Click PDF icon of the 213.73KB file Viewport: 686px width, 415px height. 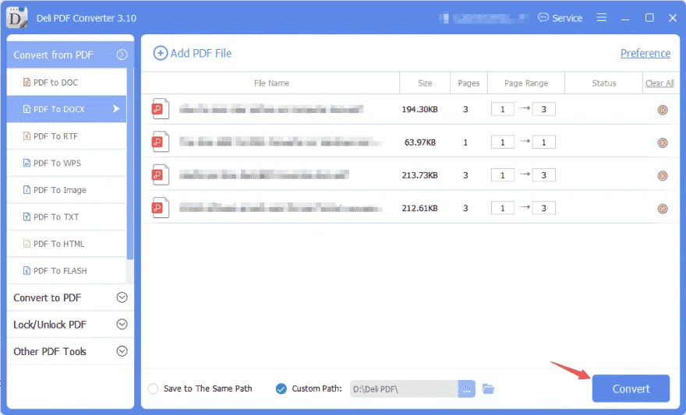pyautogui.click(x=161, y=174)
